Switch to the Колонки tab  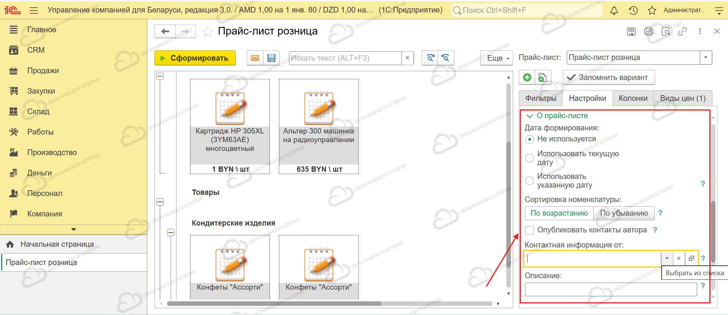tap(633, 98)
